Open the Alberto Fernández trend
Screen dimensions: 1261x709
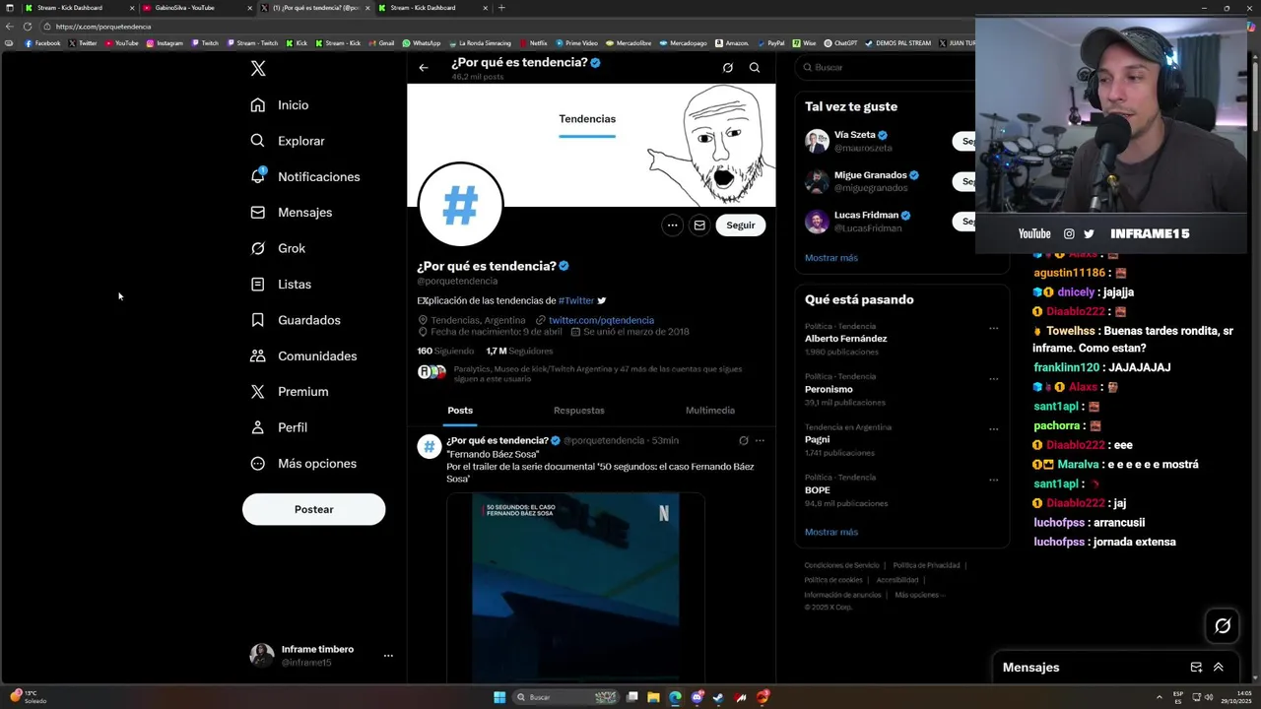[x=845, y=338]
